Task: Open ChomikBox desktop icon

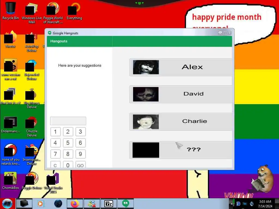Action: click(x=11, y=180)
